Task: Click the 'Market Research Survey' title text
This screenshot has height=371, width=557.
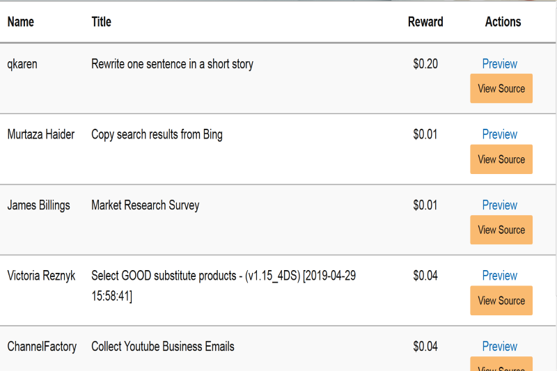Action: [x=145, y=205]
